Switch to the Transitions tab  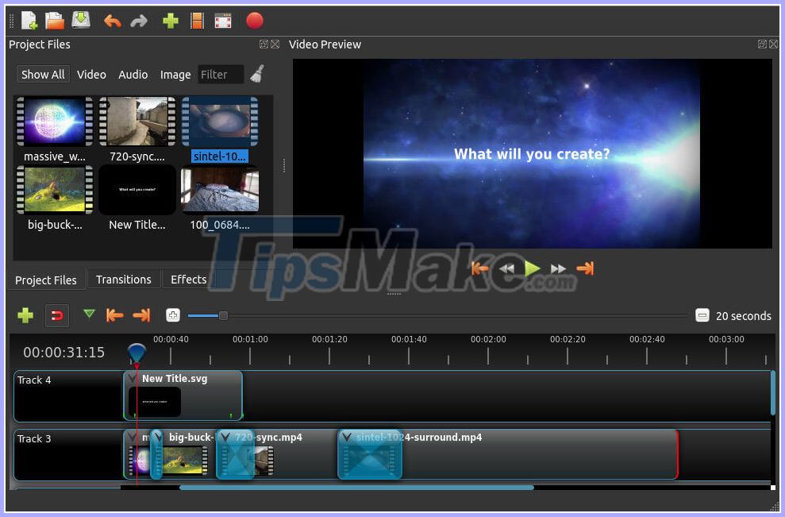pyautogui.click(x=123, y=280)
